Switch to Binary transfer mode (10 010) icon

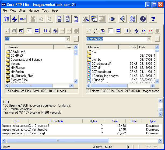coord(68,19)
